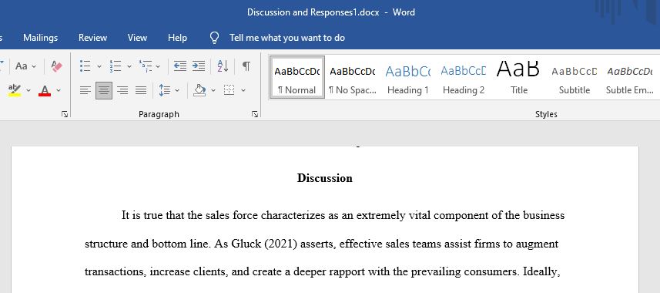Expand the multilevel list dropdown arrow
The width and height of the screenshot is (660, 293).
point(158,66)
